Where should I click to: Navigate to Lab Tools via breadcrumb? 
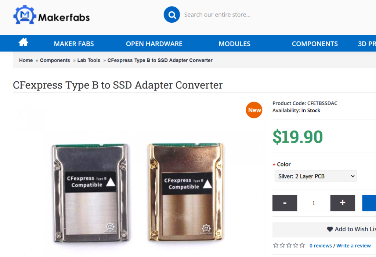tap(88, 60)
